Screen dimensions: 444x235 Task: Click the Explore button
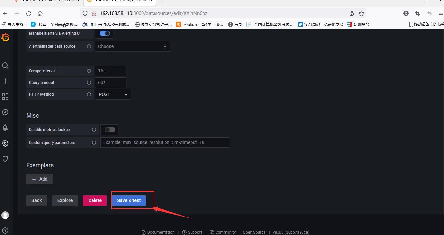point(65,200)
